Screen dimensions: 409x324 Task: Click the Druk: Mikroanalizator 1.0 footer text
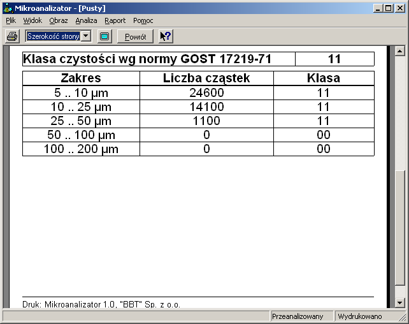(101, 304)
